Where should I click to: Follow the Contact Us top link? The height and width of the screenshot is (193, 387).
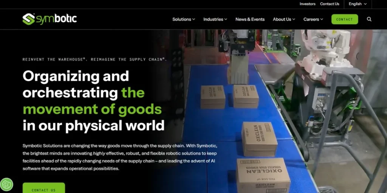tap(330, 4)
